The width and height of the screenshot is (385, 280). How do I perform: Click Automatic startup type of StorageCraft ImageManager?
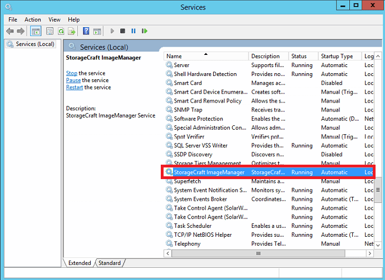click(334, 172)
